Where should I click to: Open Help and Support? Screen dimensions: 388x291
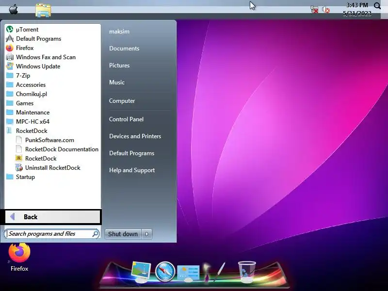pos(132,170)
